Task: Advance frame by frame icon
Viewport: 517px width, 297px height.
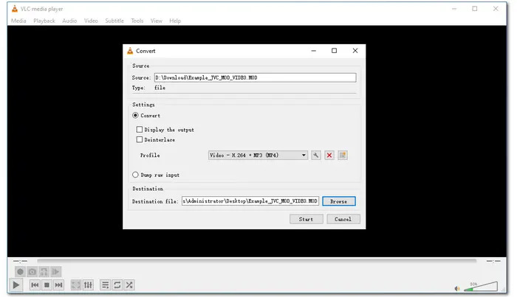Action: [55, 272]
